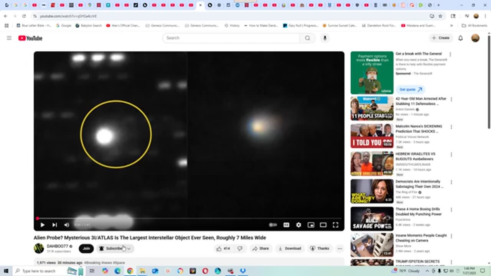Image resolution: width=491 pixels, height=276 pixels.
Task: Seek on the video progress bar
Action: click(189, 219)
